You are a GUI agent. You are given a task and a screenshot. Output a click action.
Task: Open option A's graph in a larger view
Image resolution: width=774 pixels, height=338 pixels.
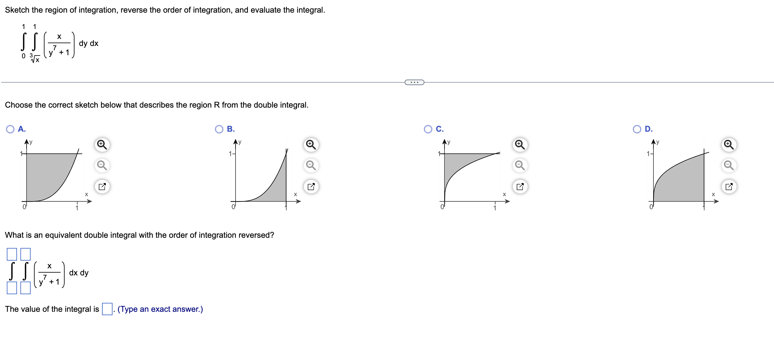tap(102, 186)
